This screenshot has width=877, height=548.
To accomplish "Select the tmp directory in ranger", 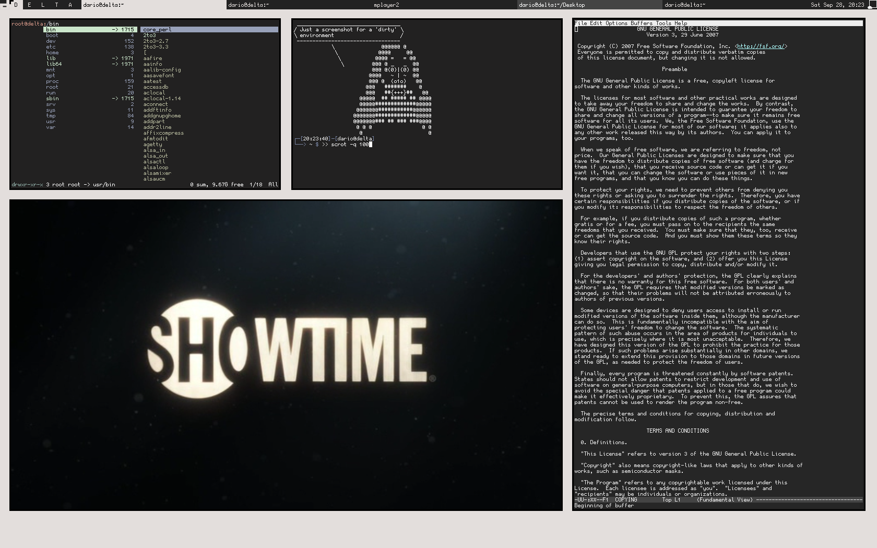I will 90,116.
